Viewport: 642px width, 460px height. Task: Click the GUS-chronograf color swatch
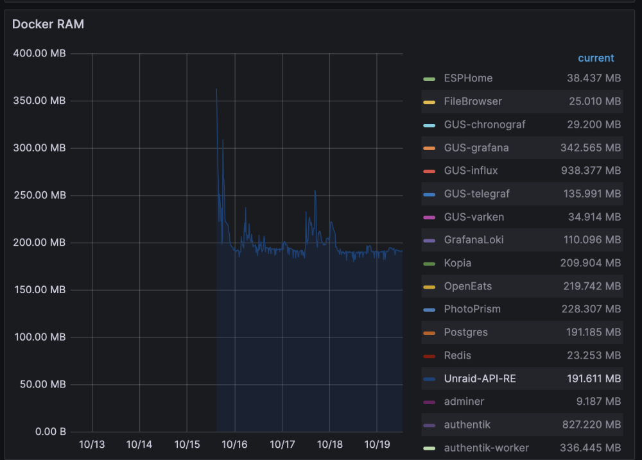tap(429, 125)
